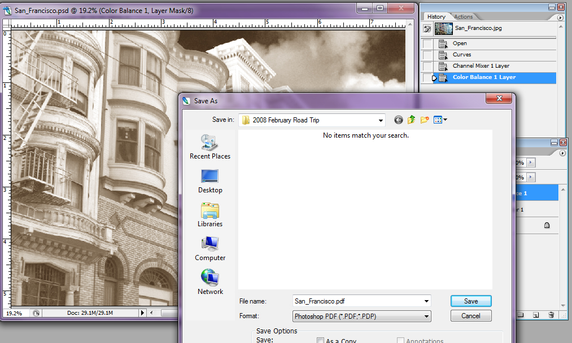Click the San_Francisco.jpg snapshot name
572x343 pixels.
[478, 28]
